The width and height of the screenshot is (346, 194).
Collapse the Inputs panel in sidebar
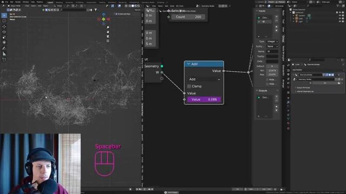[x=257, y=11]
